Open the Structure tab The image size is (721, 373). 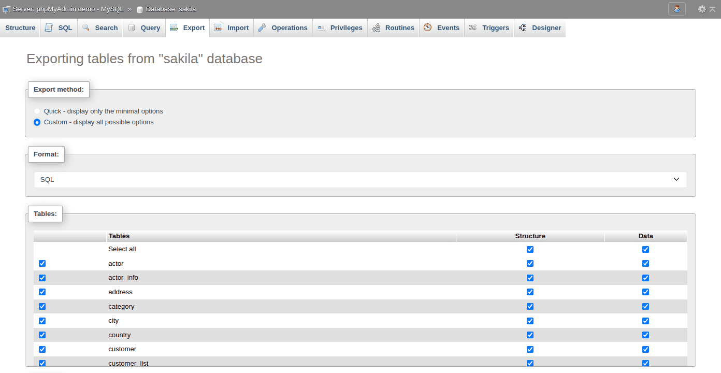(x=20, y=28)
